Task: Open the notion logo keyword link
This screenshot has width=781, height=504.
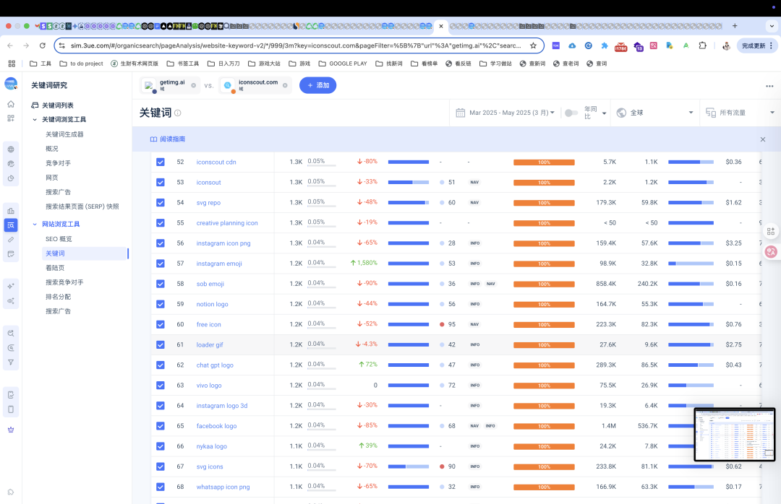Action: pos(212,304)
